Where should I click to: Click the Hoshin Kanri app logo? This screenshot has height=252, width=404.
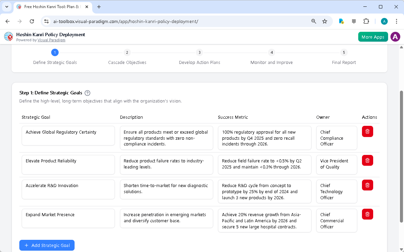tap(8, 37)
